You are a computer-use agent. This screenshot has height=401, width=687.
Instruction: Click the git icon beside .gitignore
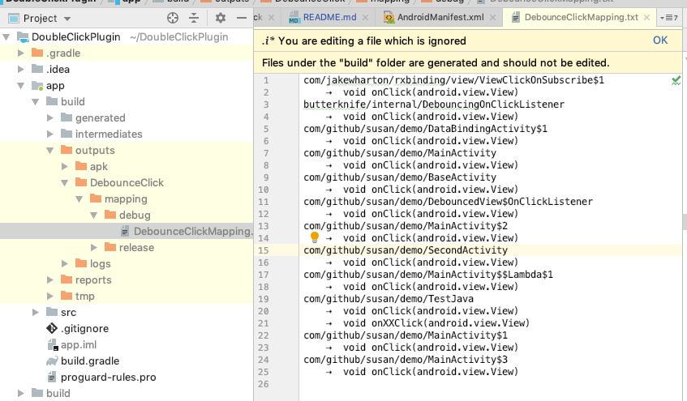52,328
